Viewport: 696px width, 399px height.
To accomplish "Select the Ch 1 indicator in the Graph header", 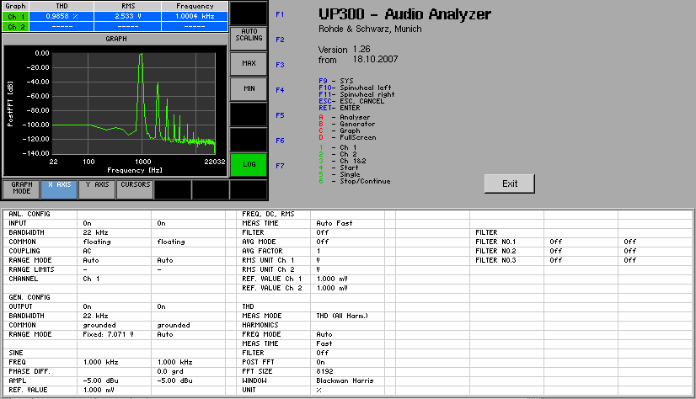I will tap(15, 16).
